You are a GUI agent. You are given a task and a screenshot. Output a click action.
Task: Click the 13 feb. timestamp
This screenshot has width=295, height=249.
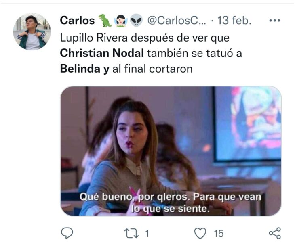pos(234,20)
